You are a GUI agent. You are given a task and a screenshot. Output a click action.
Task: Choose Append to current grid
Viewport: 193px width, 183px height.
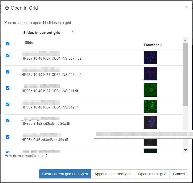point(113,174)
